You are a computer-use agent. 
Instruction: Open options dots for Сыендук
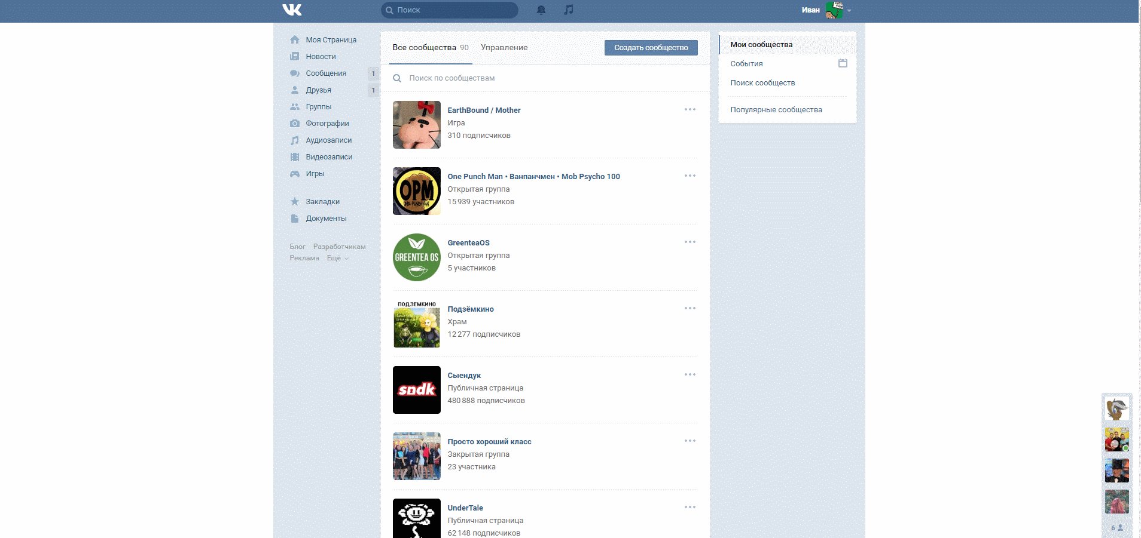pos(690,374)
